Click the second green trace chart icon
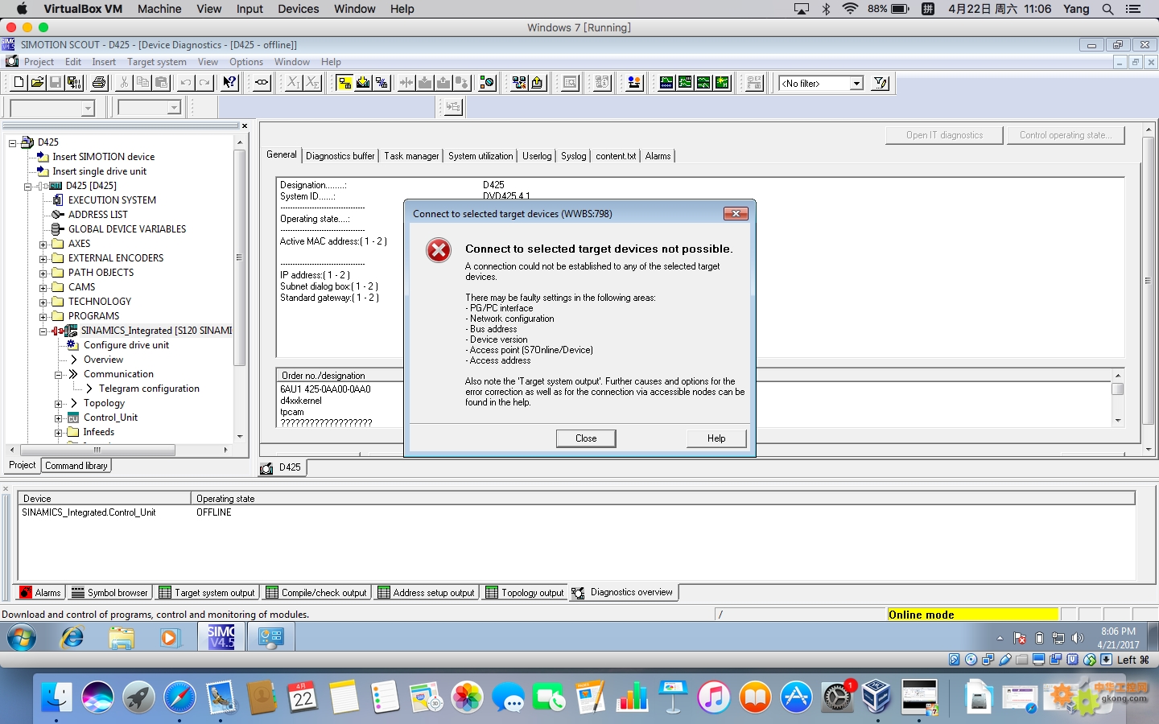The image size is (1159, 724). click(685, 82)
